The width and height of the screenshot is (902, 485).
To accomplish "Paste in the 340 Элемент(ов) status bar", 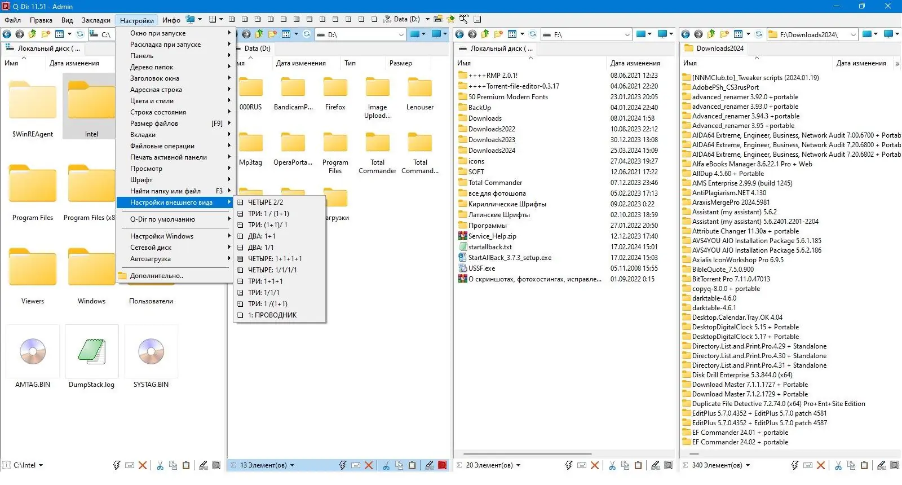I will click(864, 465).
